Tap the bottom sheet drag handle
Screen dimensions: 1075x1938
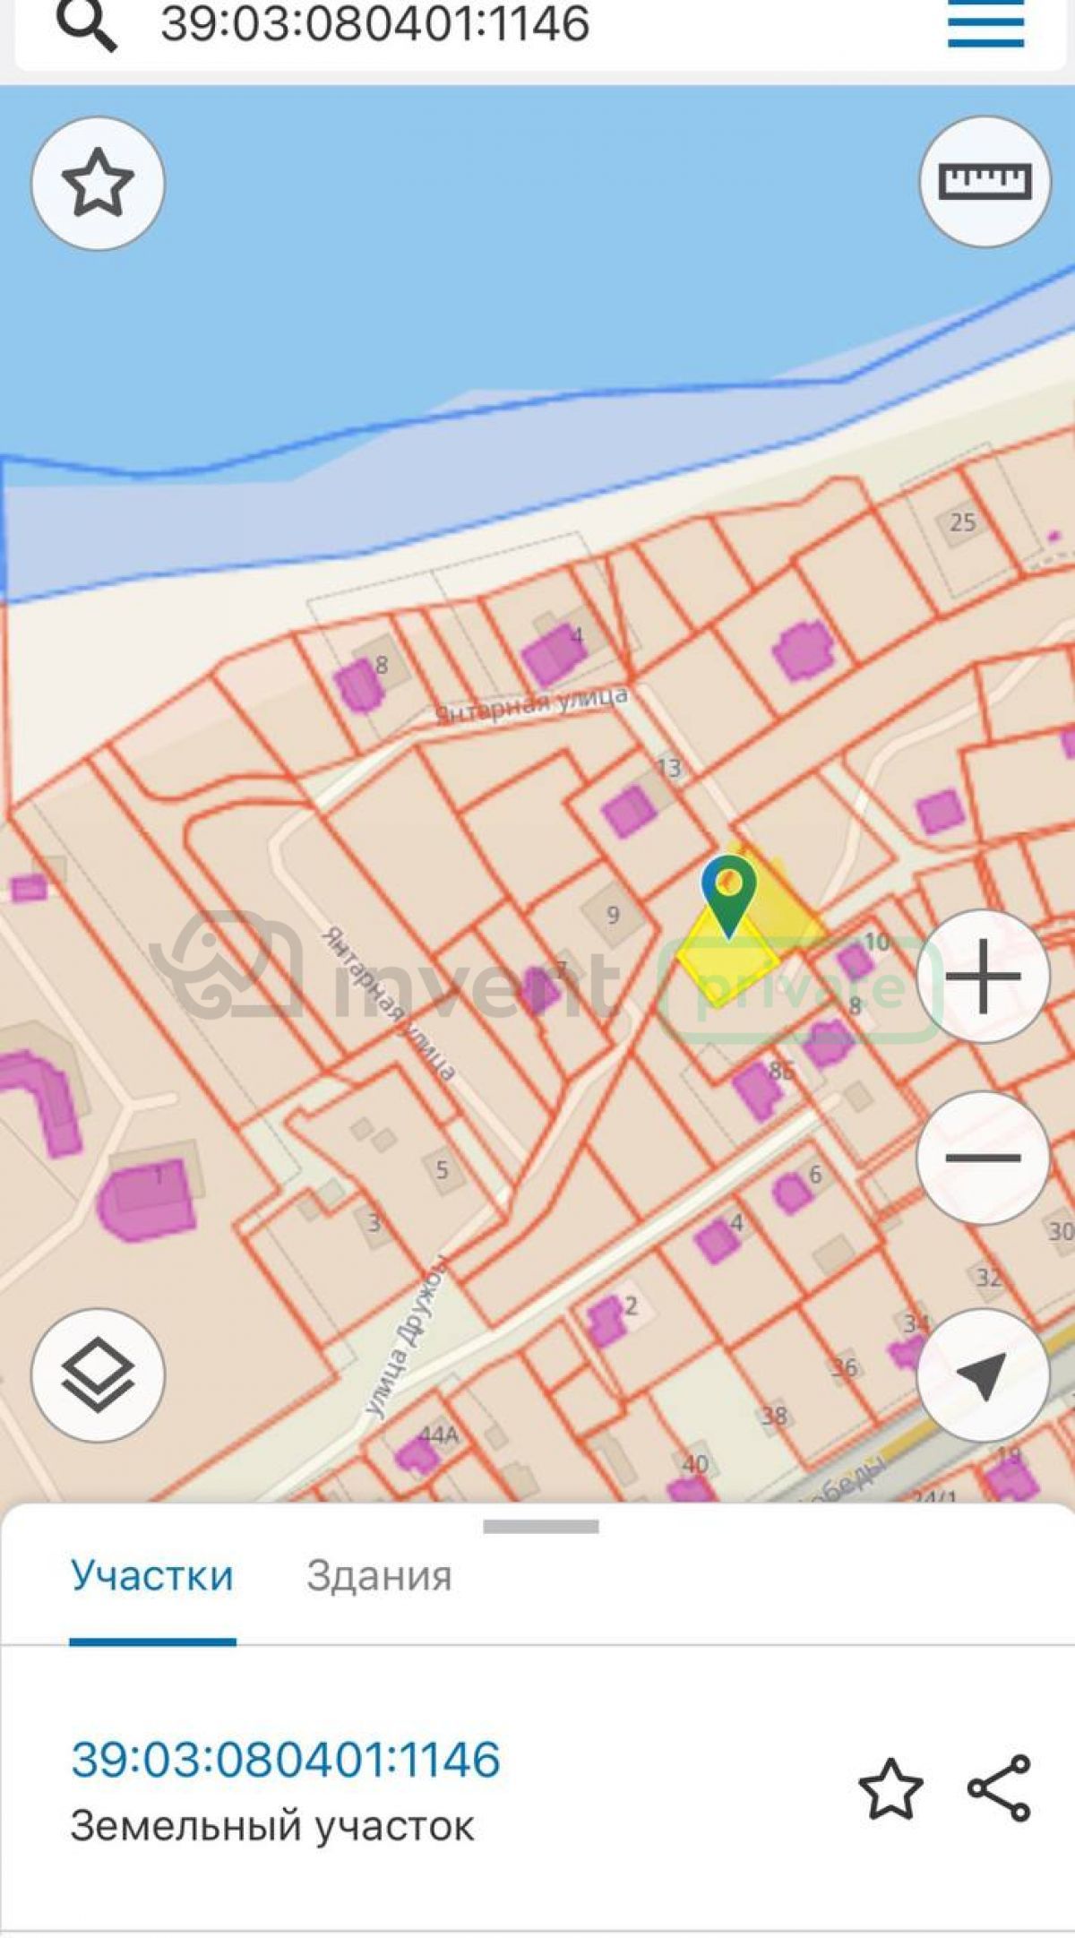541,1527
